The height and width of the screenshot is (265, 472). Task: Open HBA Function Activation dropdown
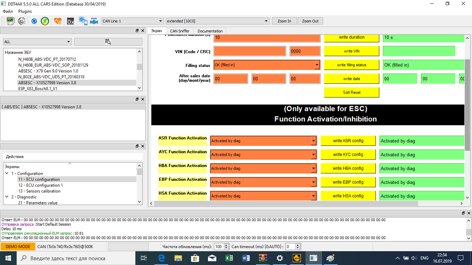coord(263,168)
